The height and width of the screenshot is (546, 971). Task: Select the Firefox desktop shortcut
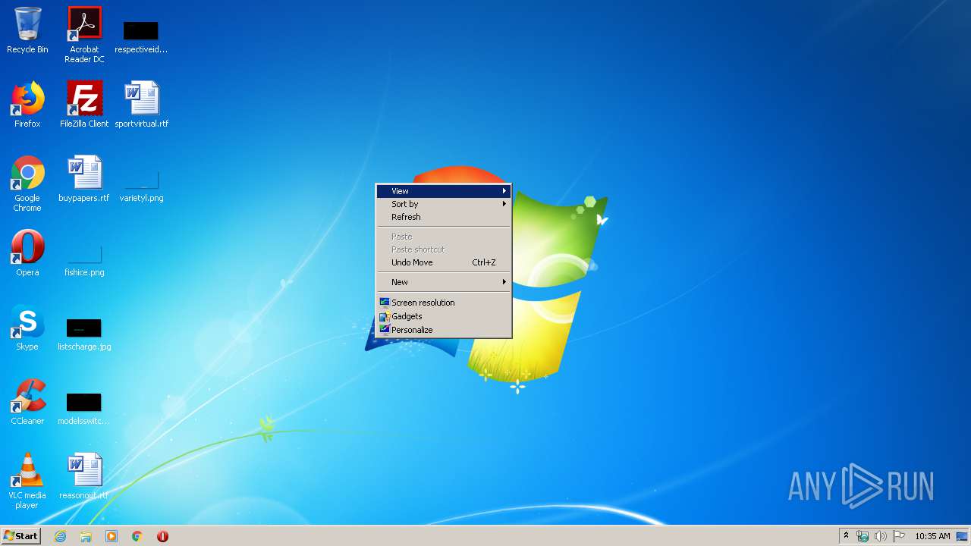coord(27,105)
